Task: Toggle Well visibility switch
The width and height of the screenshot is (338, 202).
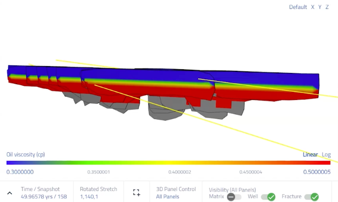Action: pos(268,197)
